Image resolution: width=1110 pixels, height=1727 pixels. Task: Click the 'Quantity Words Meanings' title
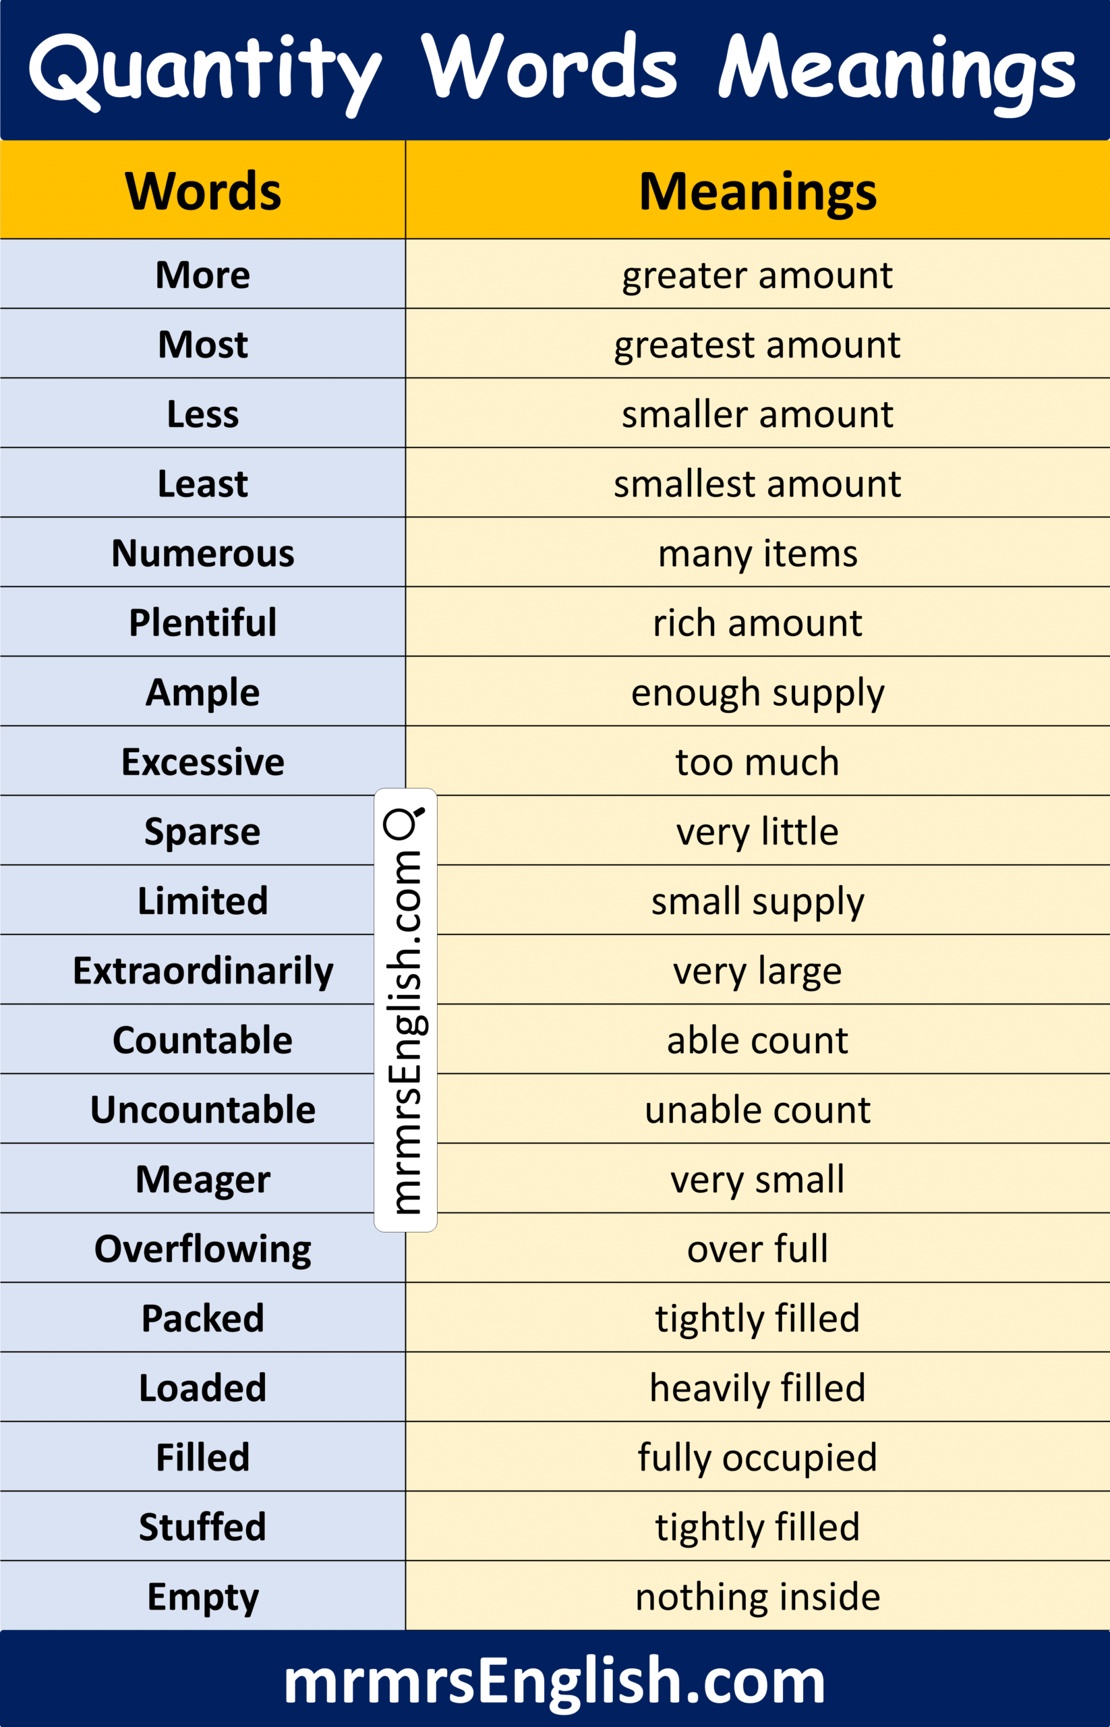(x=553, y=71)
